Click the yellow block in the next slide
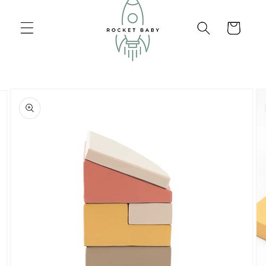 [x=261, y=219]
